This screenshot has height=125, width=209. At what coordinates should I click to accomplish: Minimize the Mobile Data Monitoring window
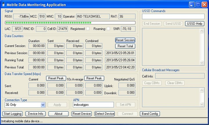point(192,5)
